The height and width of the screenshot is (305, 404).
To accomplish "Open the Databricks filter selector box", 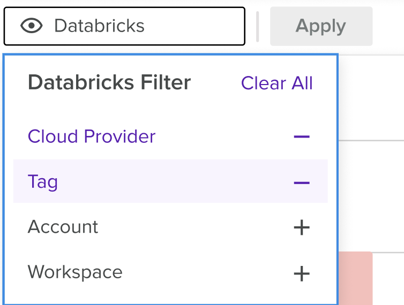I will pyautogui.click(x=124, y=26).
